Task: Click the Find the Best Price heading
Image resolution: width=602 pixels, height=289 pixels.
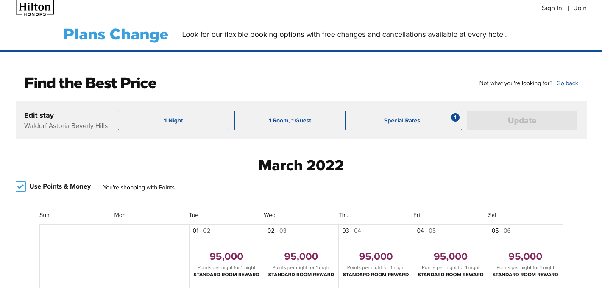Action: pyautogui.click(x=90, y=83)
